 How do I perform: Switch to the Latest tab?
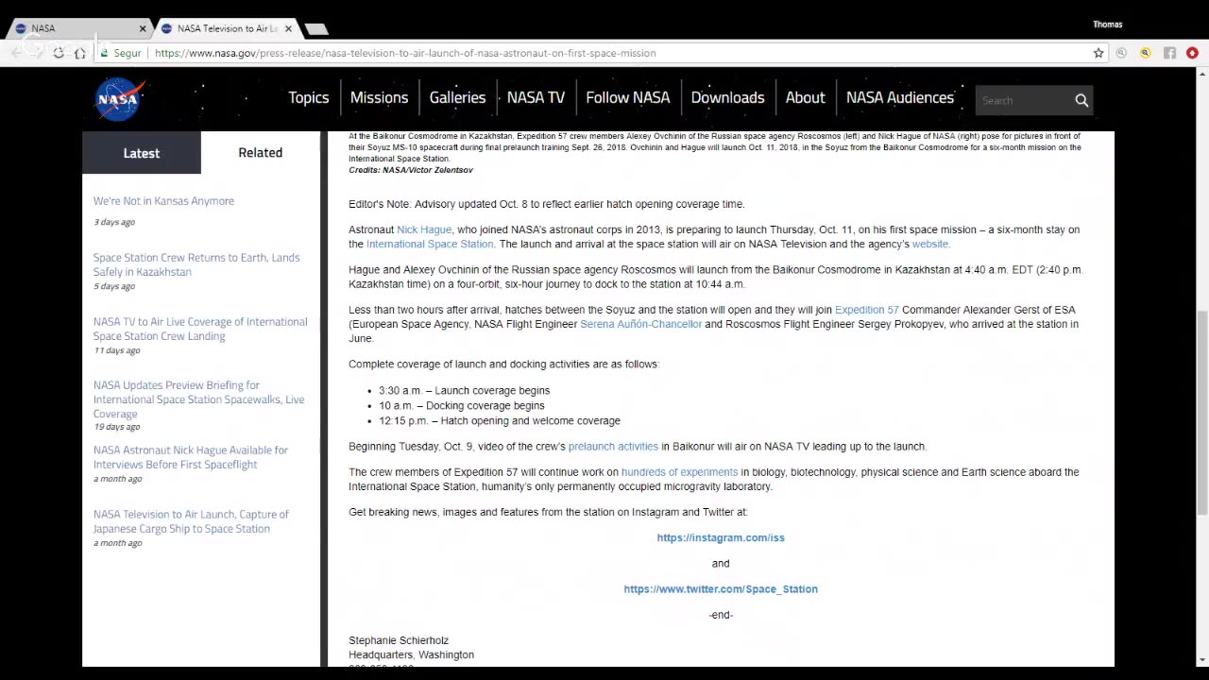pos(142,153)
